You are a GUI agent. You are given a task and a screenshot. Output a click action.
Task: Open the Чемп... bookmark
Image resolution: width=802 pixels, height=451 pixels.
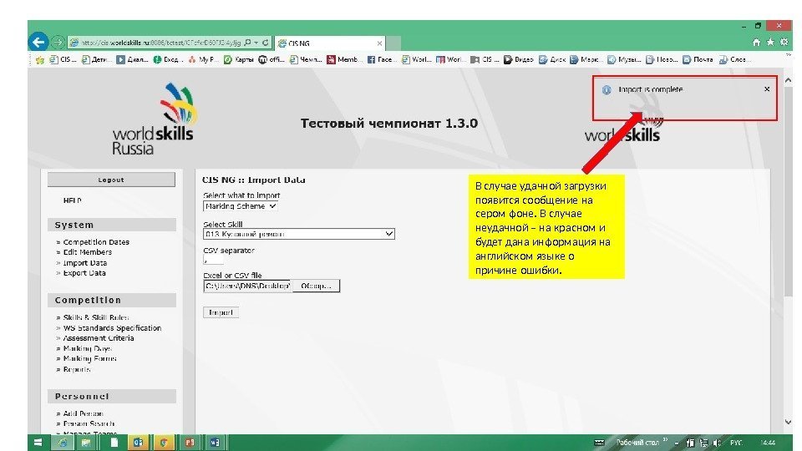click(306, 60)
